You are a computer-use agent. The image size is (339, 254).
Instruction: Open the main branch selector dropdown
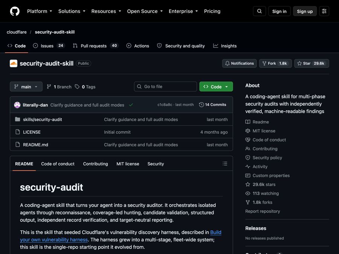pos(26,87)
